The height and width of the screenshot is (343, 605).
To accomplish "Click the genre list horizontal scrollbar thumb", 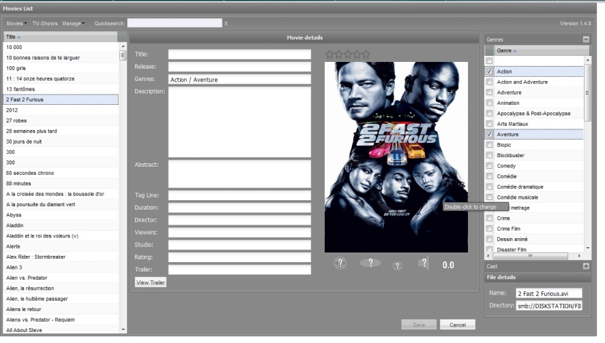I will [530, 256].
